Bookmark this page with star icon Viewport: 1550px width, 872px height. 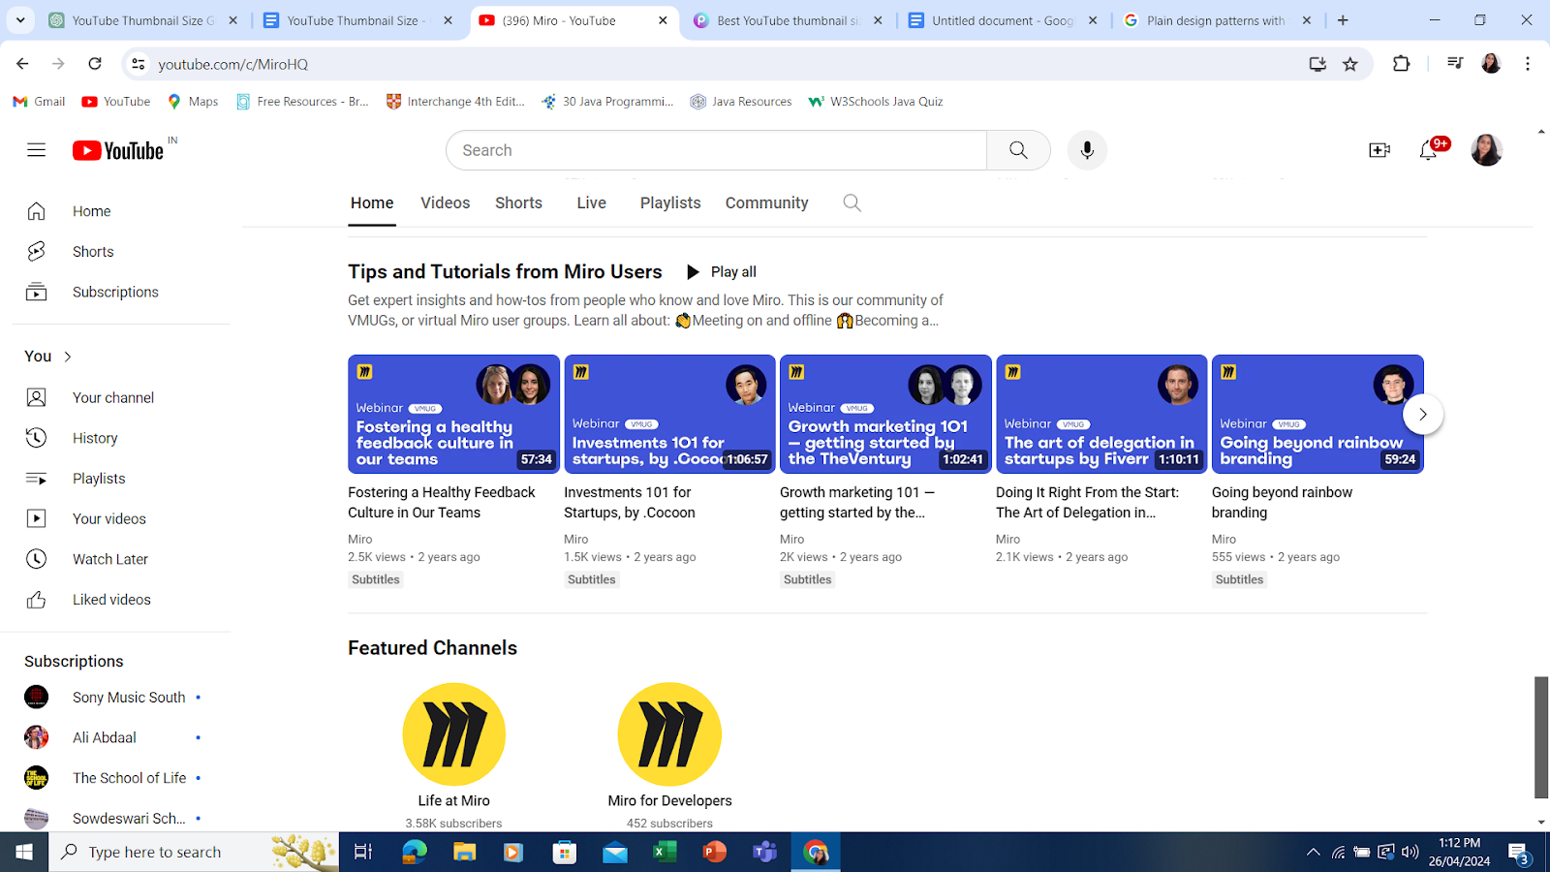coord(1350,64)
